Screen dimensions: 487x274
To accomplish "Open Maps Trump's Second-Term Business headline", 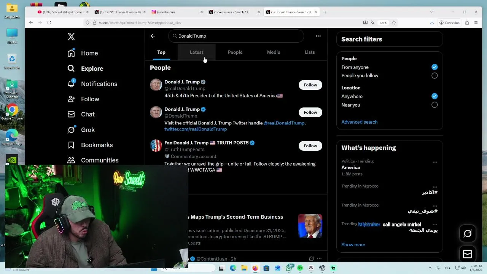I will 237,217.
